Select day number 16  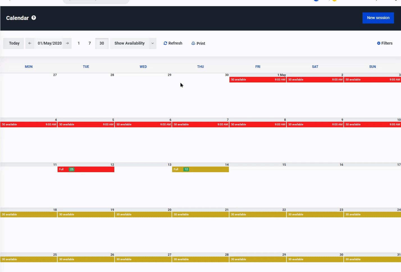tap(341, 165)
